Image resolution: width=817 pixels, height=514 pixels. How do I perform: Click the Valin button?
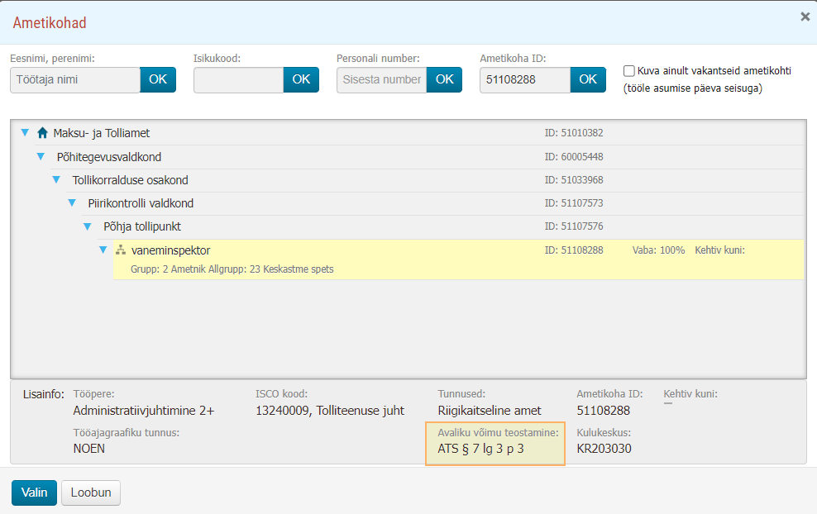tap(34, 493)
